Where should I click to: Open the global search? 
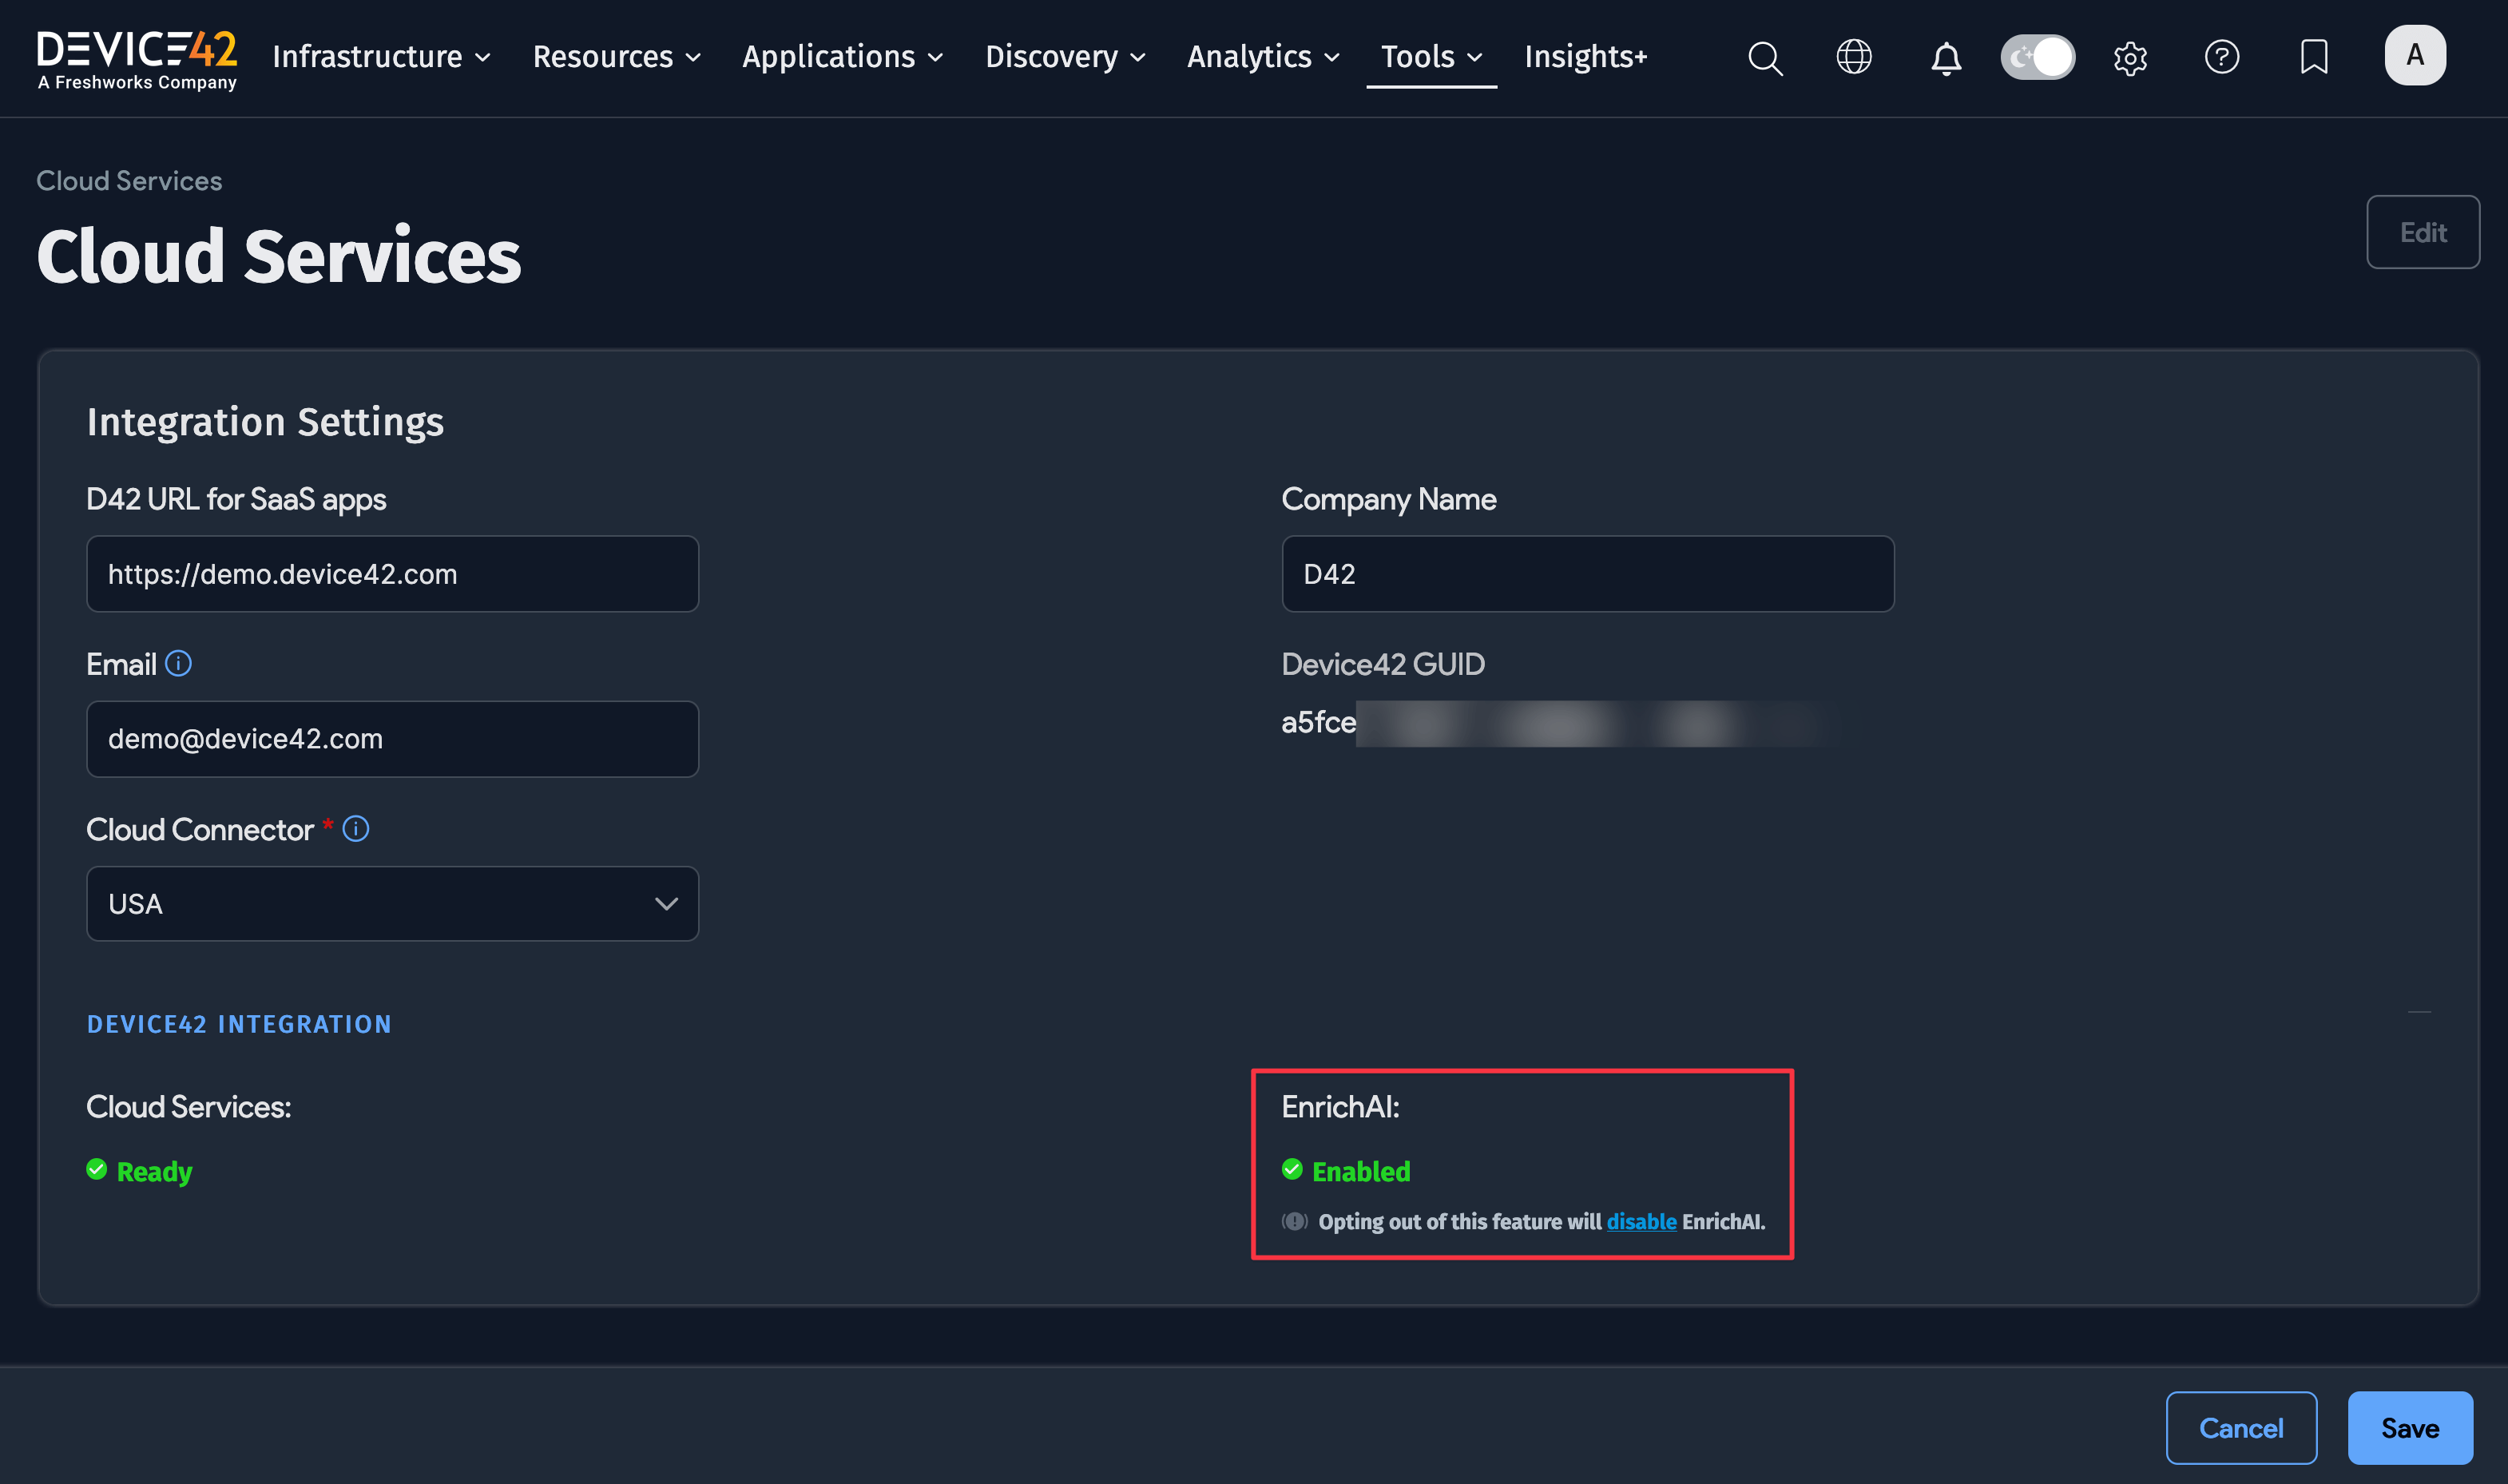1765,58
